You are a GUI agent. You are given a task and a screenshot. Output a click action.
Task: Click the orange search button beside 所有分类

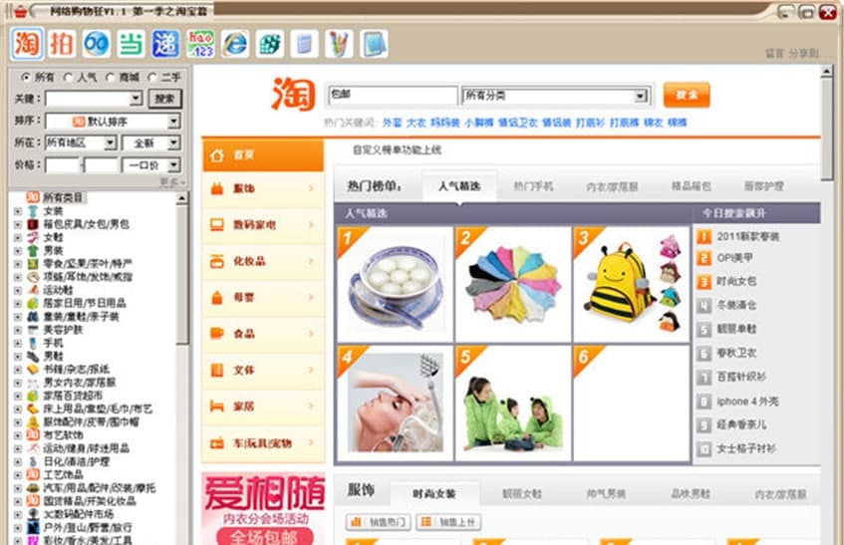[x=687, y=95]
